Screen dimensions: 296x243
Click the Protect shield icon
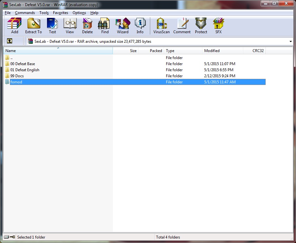coord(201,26)
